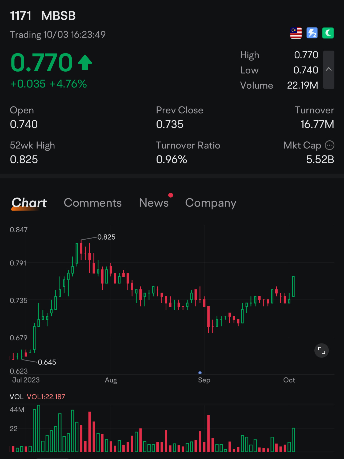The height and width of the screenshot is (459, 344).
Task: Tap the latest green volume bar
Action: tap(293, 440)
